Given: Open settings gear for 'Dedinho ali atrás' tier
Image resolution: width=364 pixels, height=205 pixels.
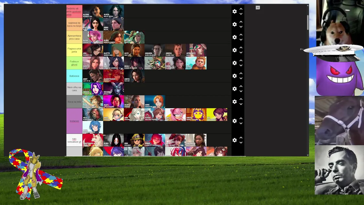Looking at the screenshot, I should click(235, 11).
